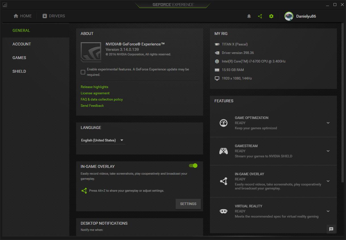This screenshot has height=240, width=346.
Task: Click the monitor display icon
Action: click(x=217, y=78)
